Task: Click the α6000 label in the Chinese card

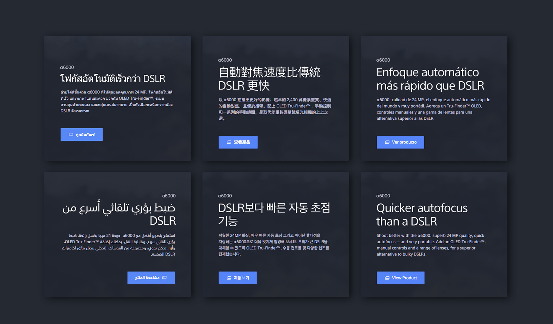Action: (x=225, y=60)
